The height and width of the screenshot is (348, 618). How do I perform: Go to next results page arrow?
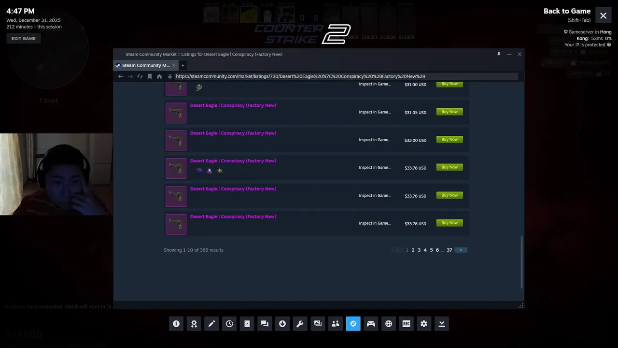click(461, 250)
